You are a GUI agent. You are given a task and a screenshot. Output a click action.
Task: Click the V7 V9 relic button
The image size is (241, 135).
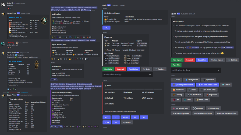click(107, 122)
